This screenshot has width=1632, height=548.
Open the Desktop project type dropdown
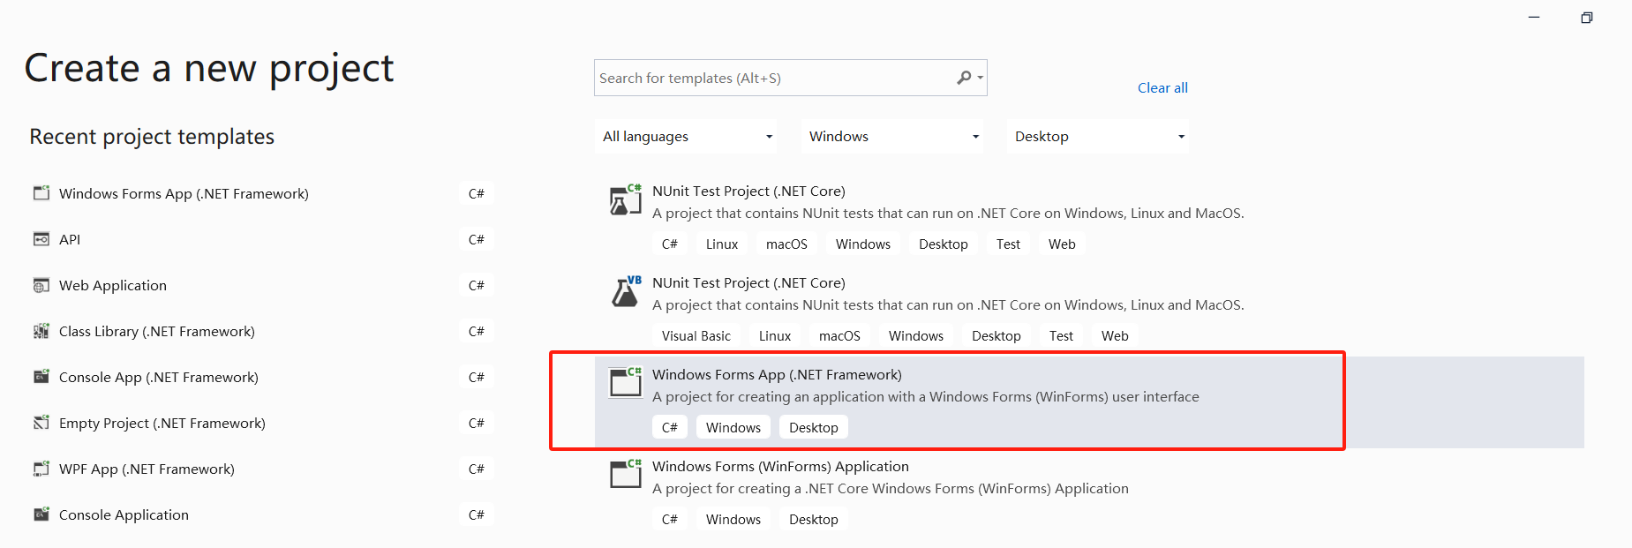pos(1098,136)
